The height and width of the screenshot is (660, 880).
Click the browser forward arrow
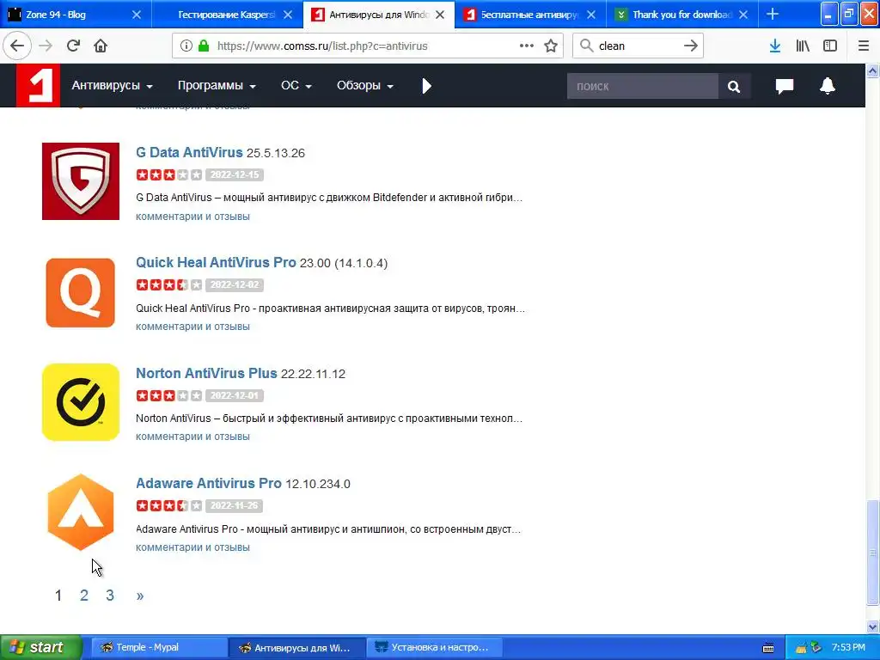tap(46, 46)
